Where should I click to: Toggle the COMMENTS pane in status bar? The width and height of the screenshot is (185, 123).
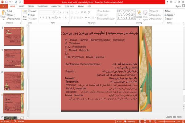[129, 121]
